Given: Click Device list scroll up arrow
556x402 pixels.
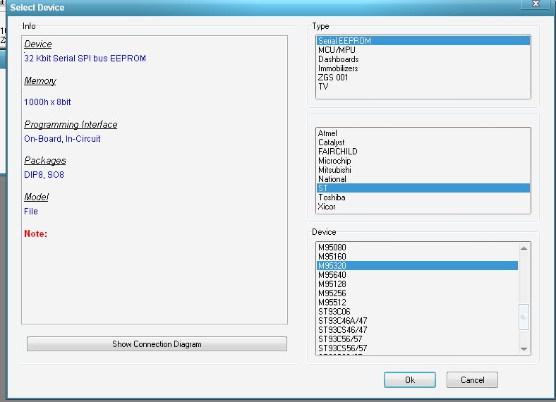Looking at the screenshot, I should [524, 248].
